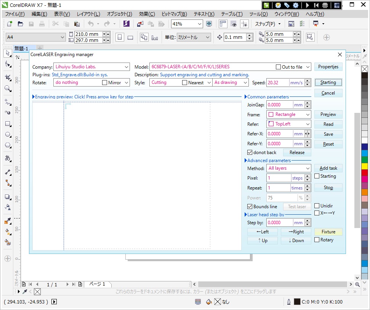
Task: Select the Pick tool arrow
Action: 8,53
